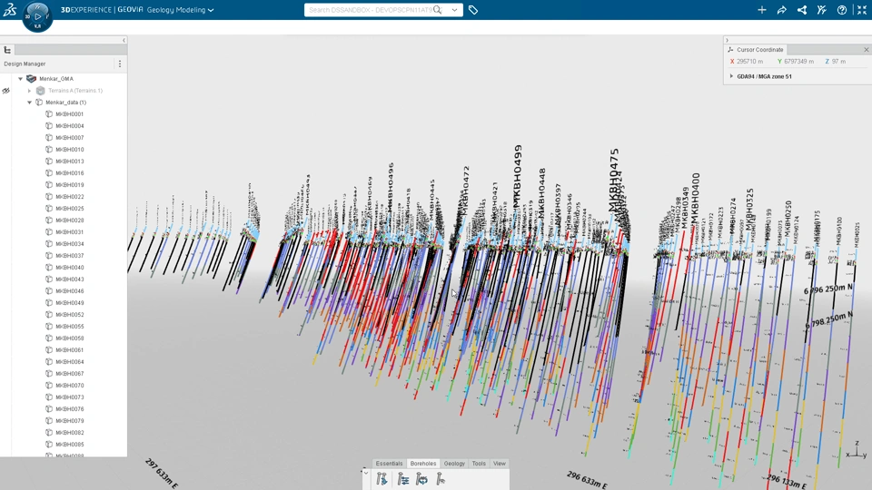This screenshot has width=872, height=490.
Task: Click the tag icon next to search
Action: [473, 10]
